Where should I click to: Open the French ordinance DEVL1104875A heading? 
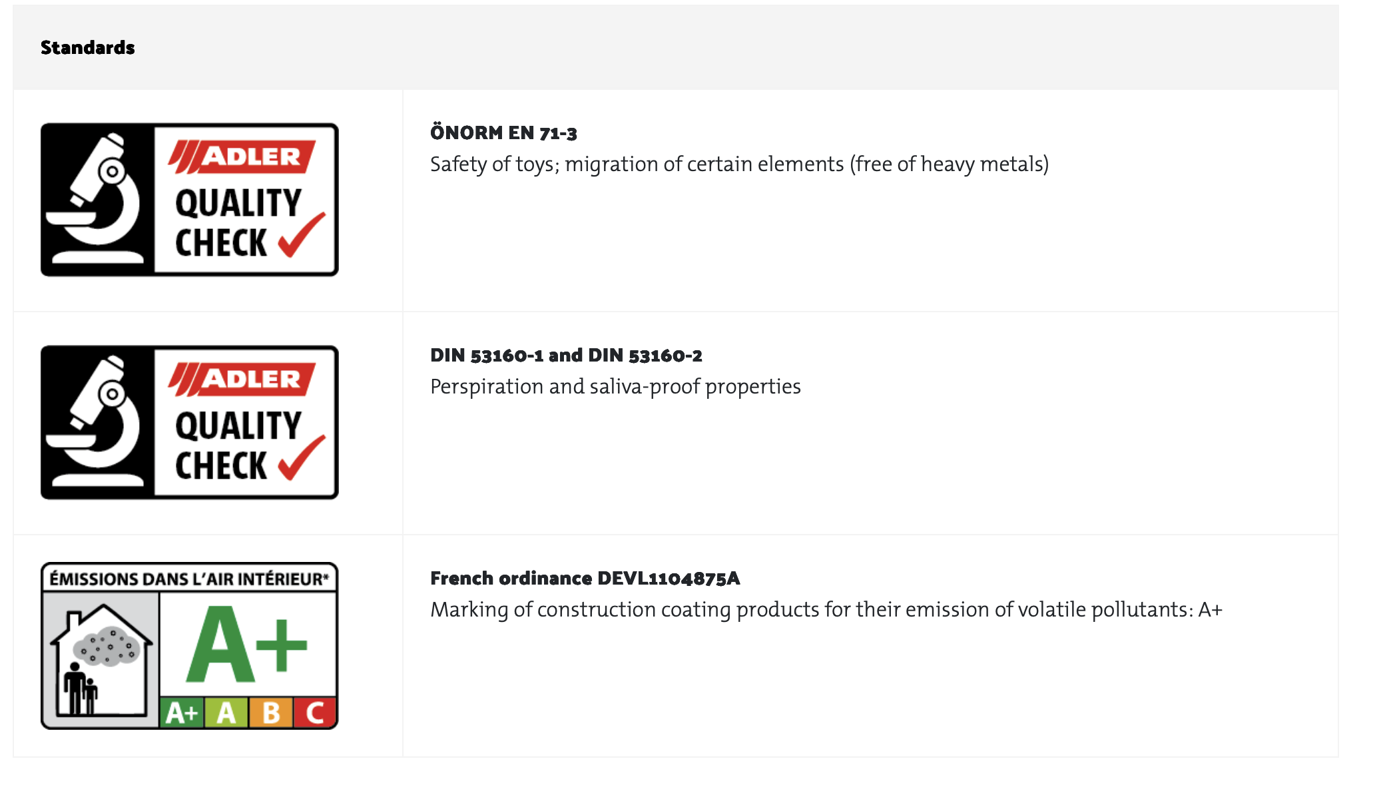[585, 579]
